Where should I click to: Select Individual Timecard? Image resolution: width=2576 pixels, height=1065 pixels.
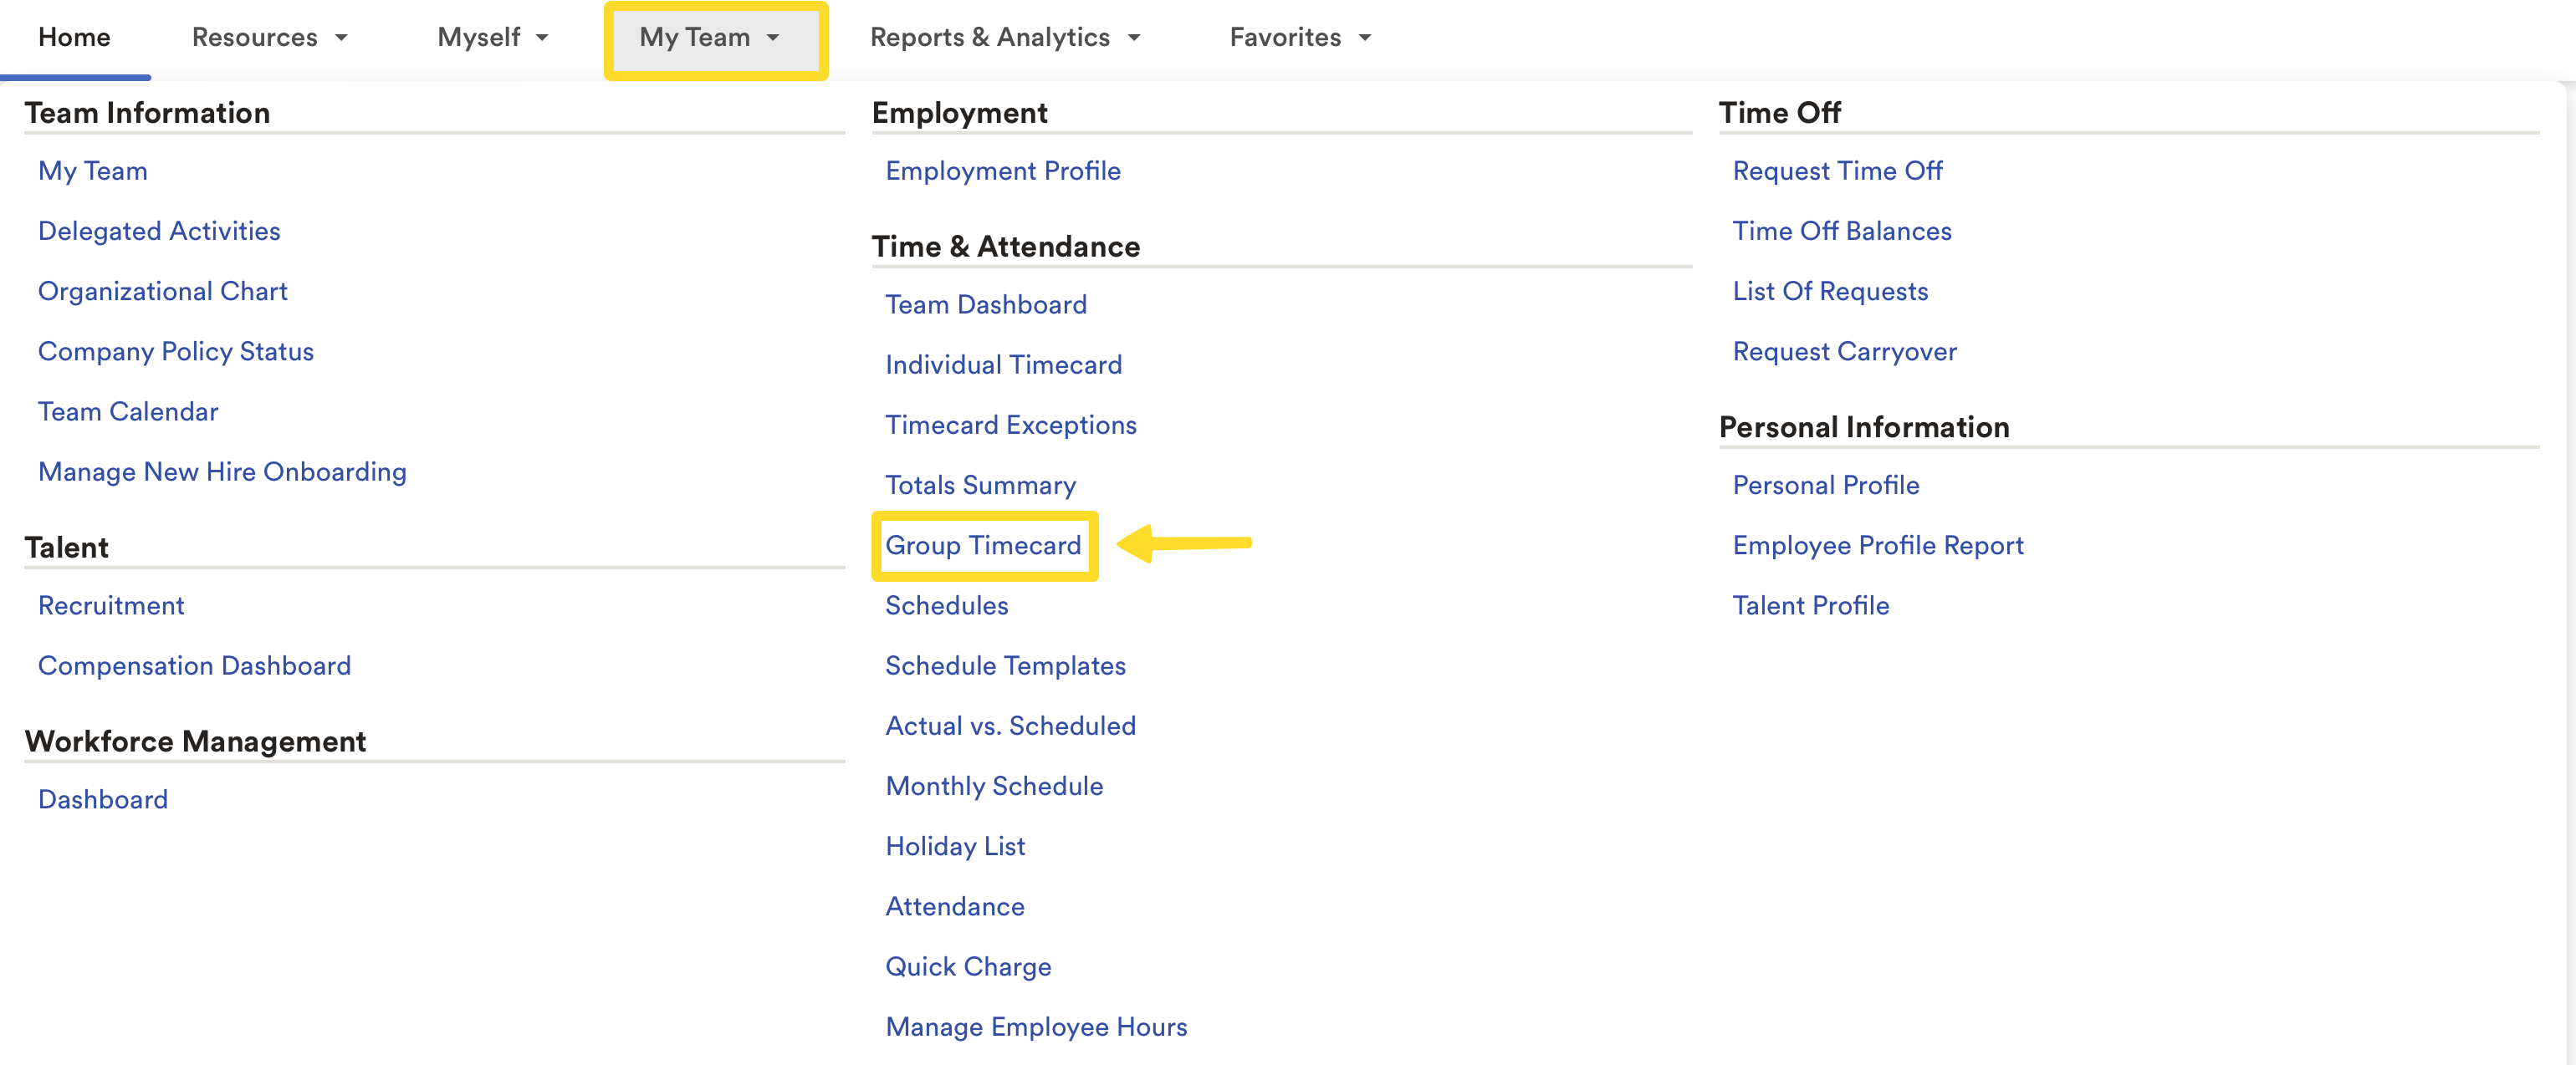pos(1003,364)
